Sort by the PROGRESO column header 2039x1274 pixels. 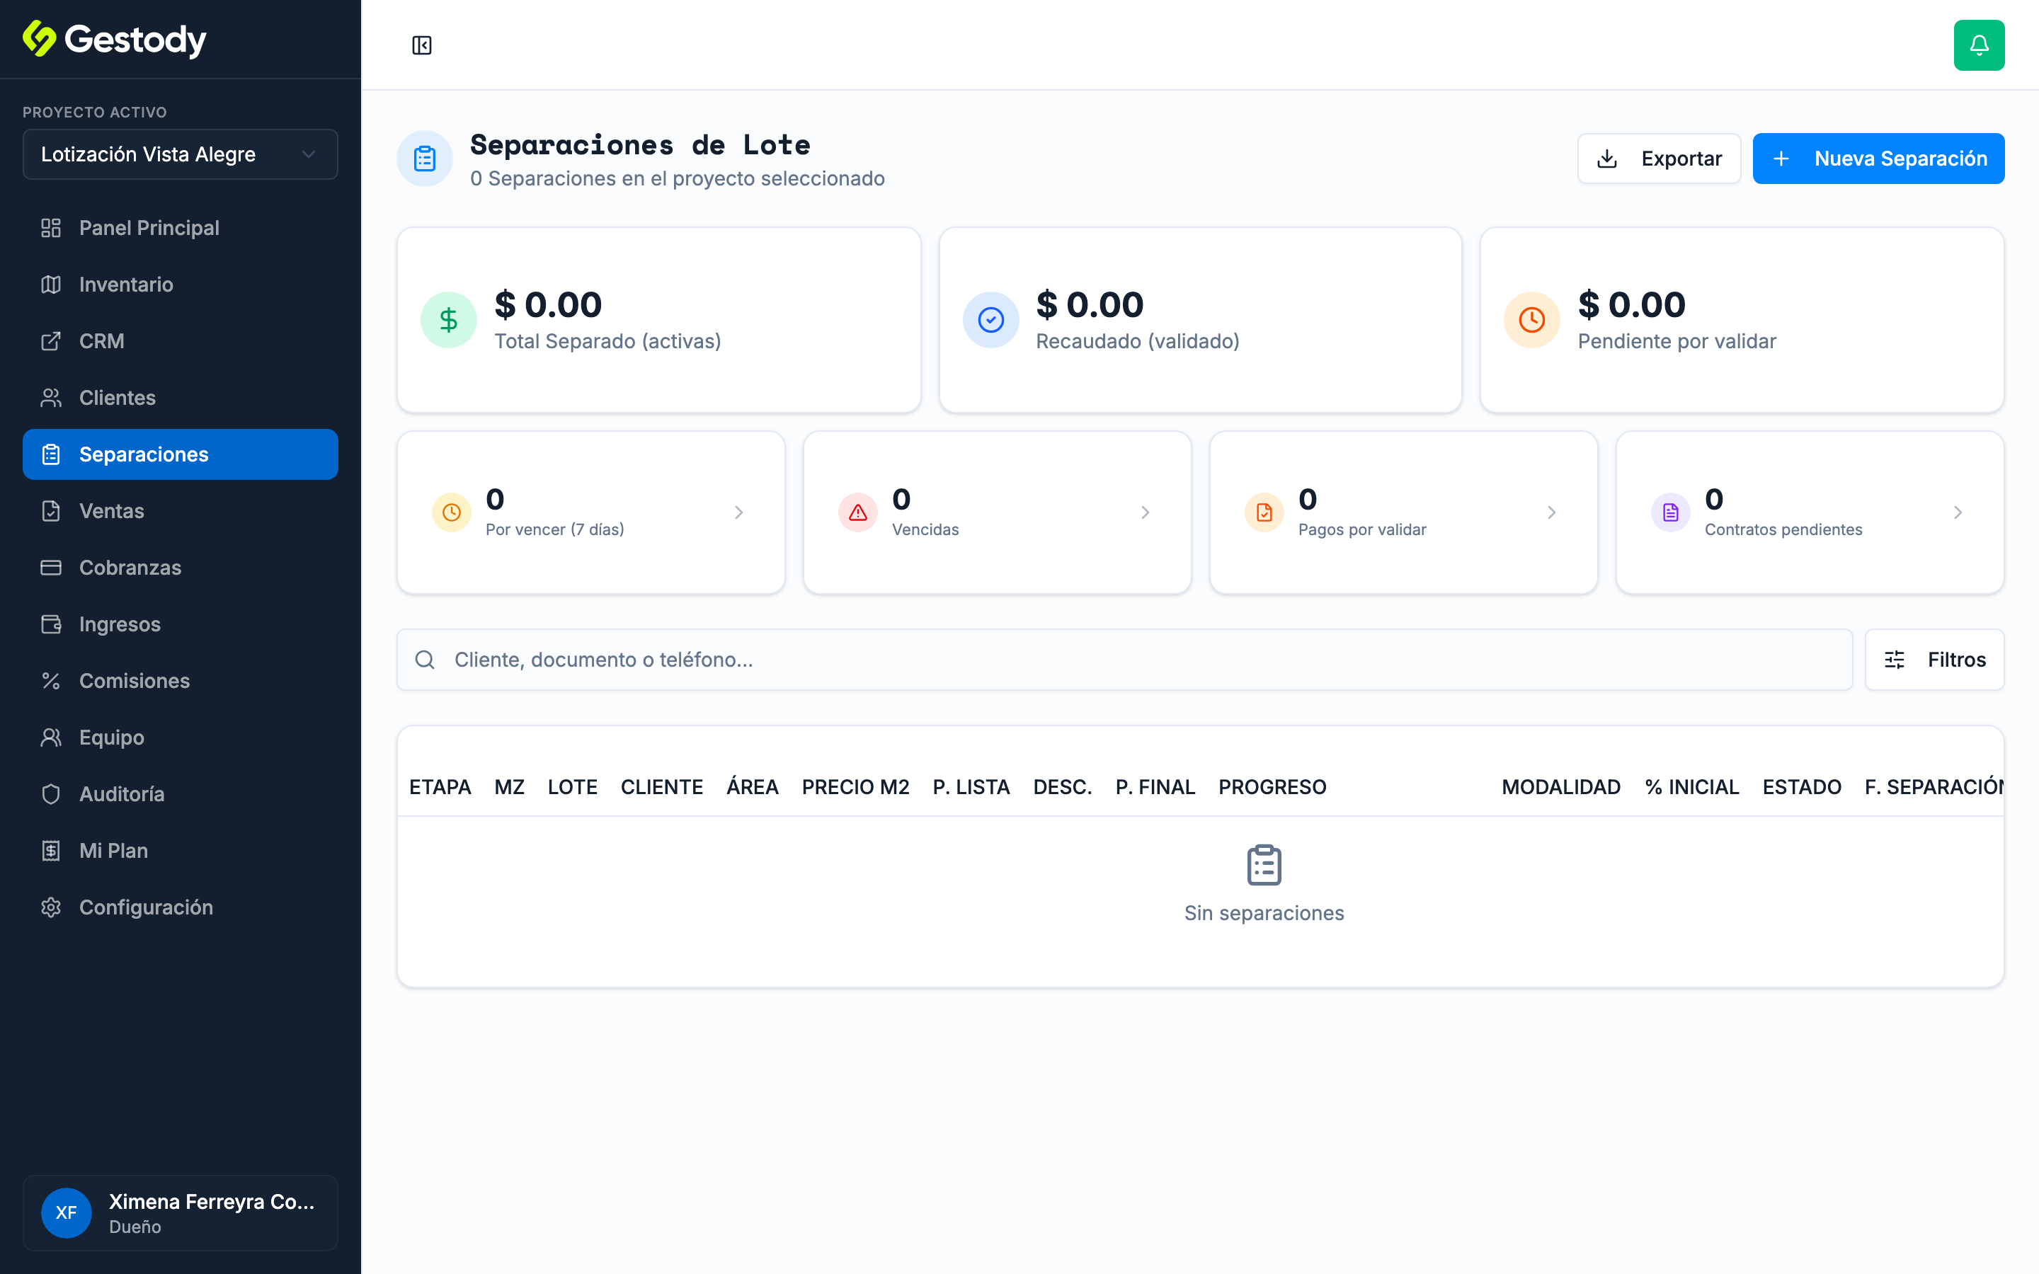1272,787
